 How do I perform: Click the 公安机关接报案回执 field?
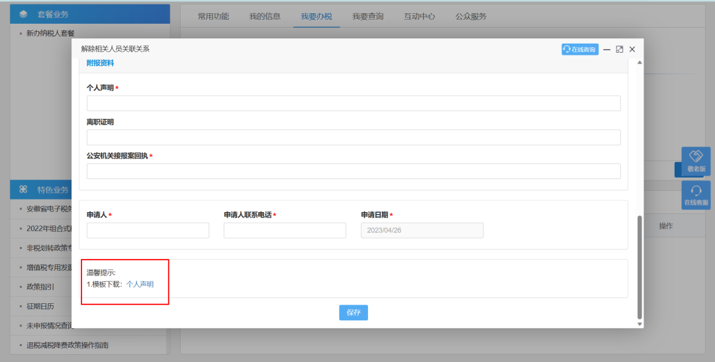click(x=354, y=171)
